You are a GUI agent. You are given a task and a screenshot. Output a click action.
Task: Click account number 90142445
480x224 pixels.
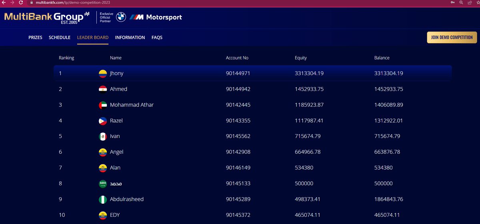pos(238,105)
